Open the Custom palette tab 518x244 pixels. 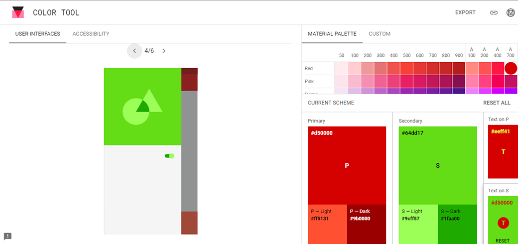coord(380,34)
